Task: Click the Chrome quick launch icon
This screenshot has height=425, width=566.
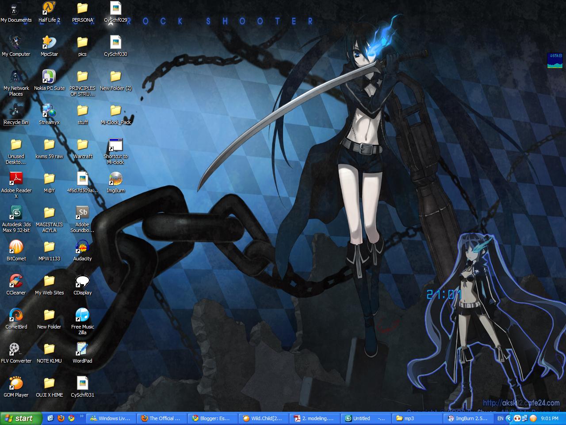Action: 71,418
